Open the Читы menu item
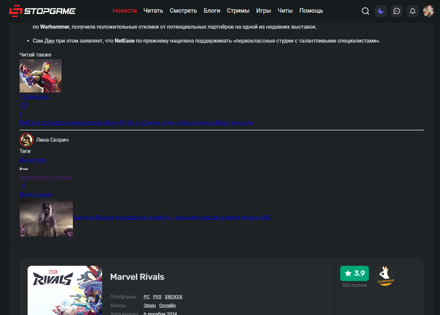Screen dimensions: 440x315 pos(285,11)
